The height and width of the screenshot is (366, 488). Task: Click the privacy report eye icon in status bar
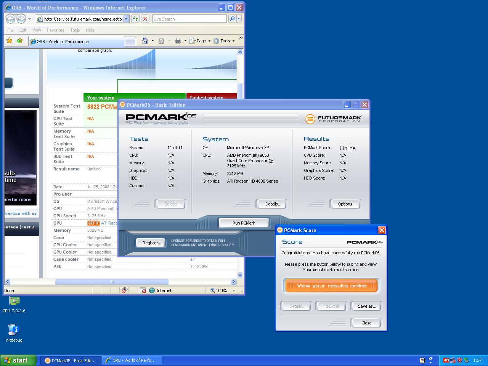124,291
